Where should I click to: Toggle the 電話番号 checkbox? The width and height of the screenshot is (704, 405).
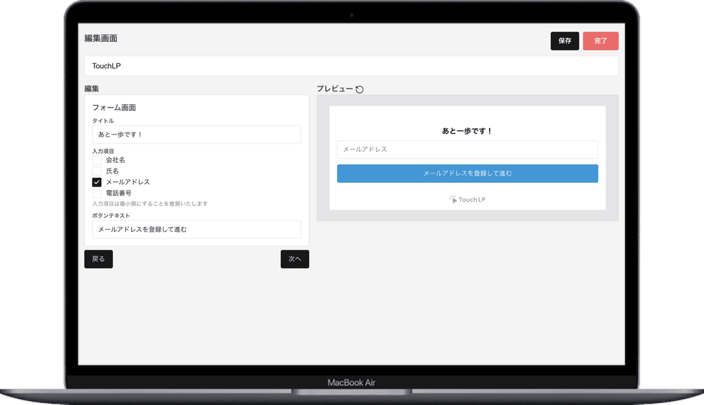pos(96,193)
